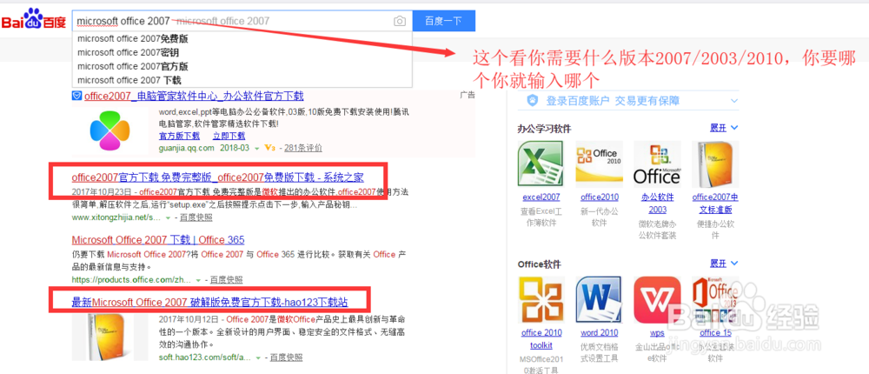Screen dimensions: 869x374
Task: Click the blue shield ad badge icon
Action: tap(77, 96)
